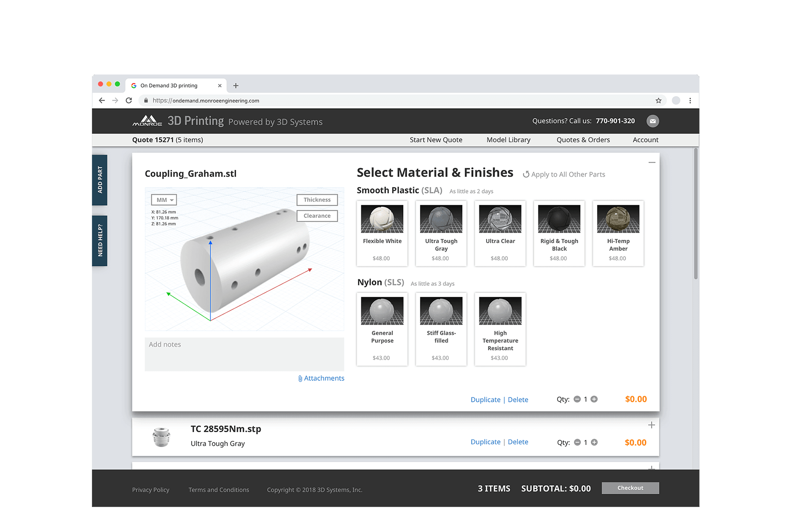Increase quantity for Coupling_Graham.stl part

(x=594, y=399)
